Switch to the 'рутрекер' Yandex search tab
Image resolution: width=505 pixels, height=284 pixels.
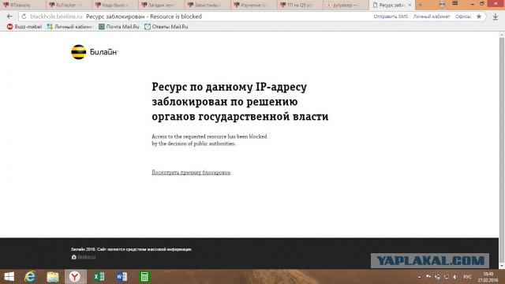(346, 6)
